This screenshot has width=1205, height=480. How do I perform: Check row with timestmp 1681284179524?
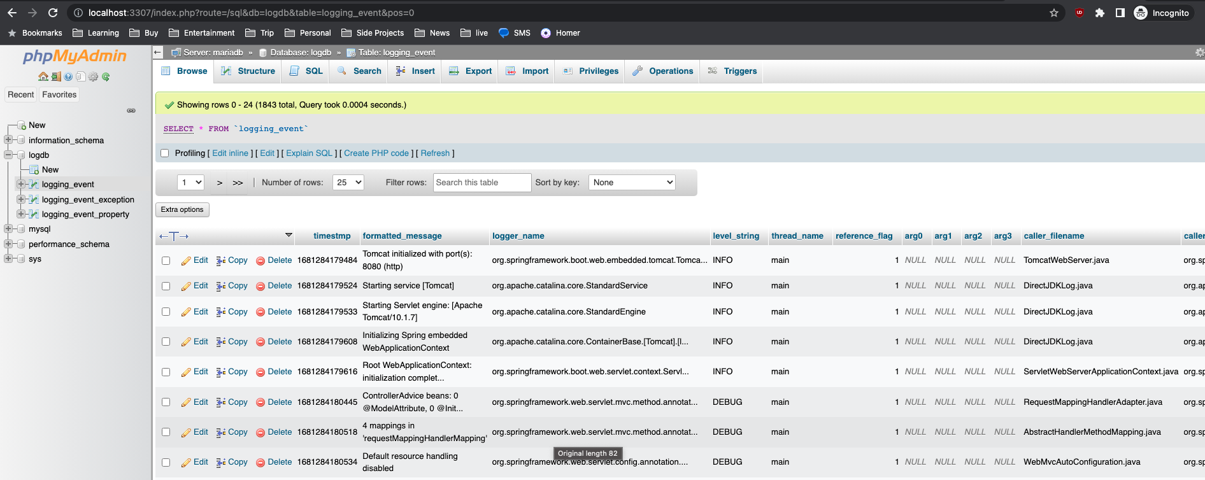(x=166, y=286)
